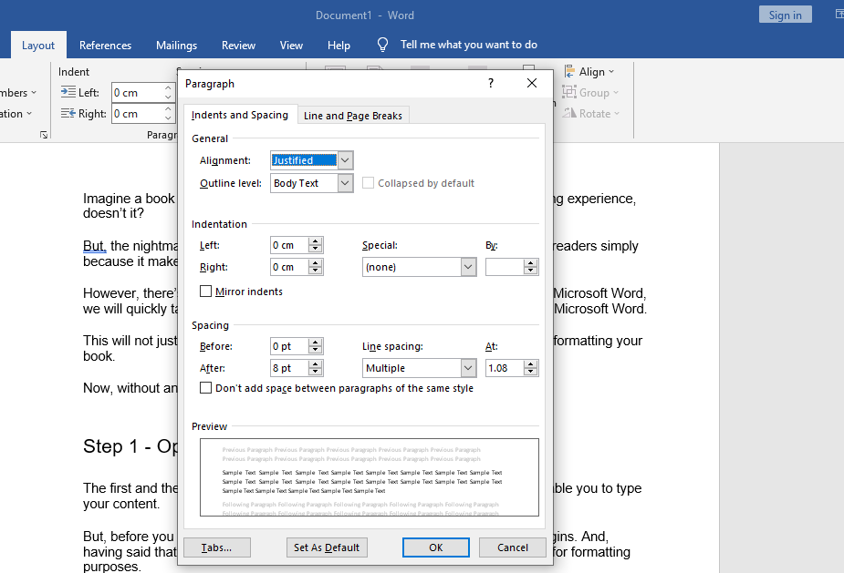Click the Paragraph dialog help question mark

click(491, 84)
